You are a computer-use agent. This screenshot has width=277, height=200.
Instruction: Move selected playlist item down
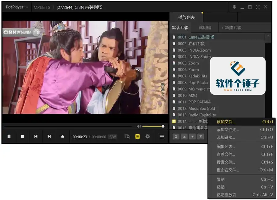tap(193, 137)
